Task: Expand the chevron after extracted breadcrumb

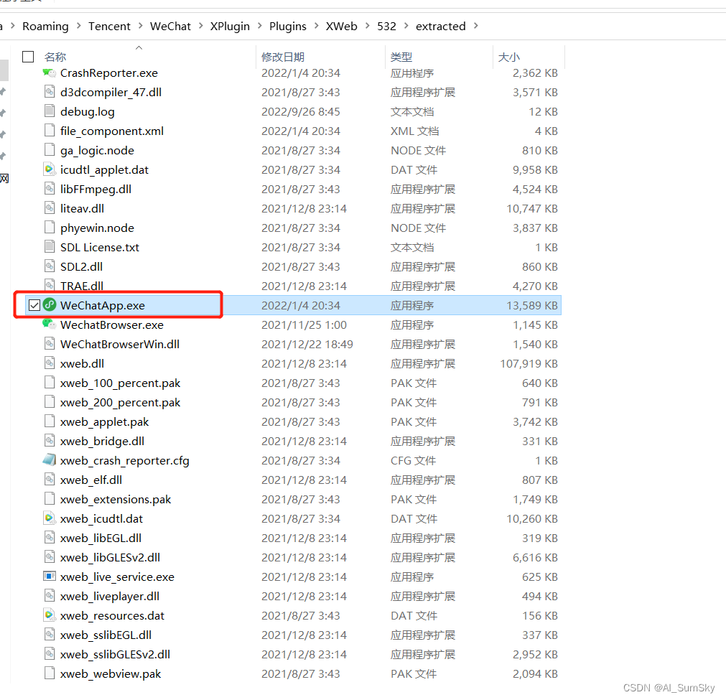Action: [x=475, y=26]
